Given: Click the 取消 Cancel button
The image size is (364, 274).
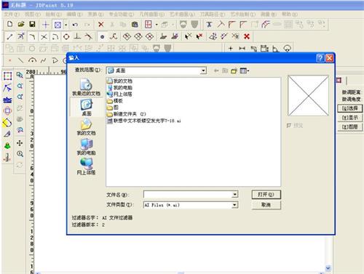Looking at the screenshot, I should coord(266,205).
